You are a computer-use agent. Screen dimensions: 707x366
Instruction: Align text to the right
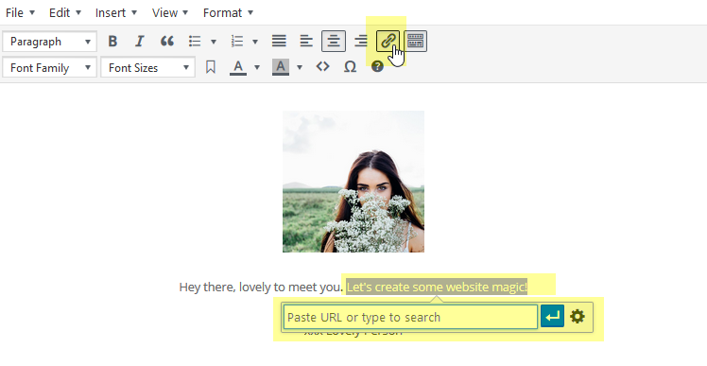tap(361, 42)
